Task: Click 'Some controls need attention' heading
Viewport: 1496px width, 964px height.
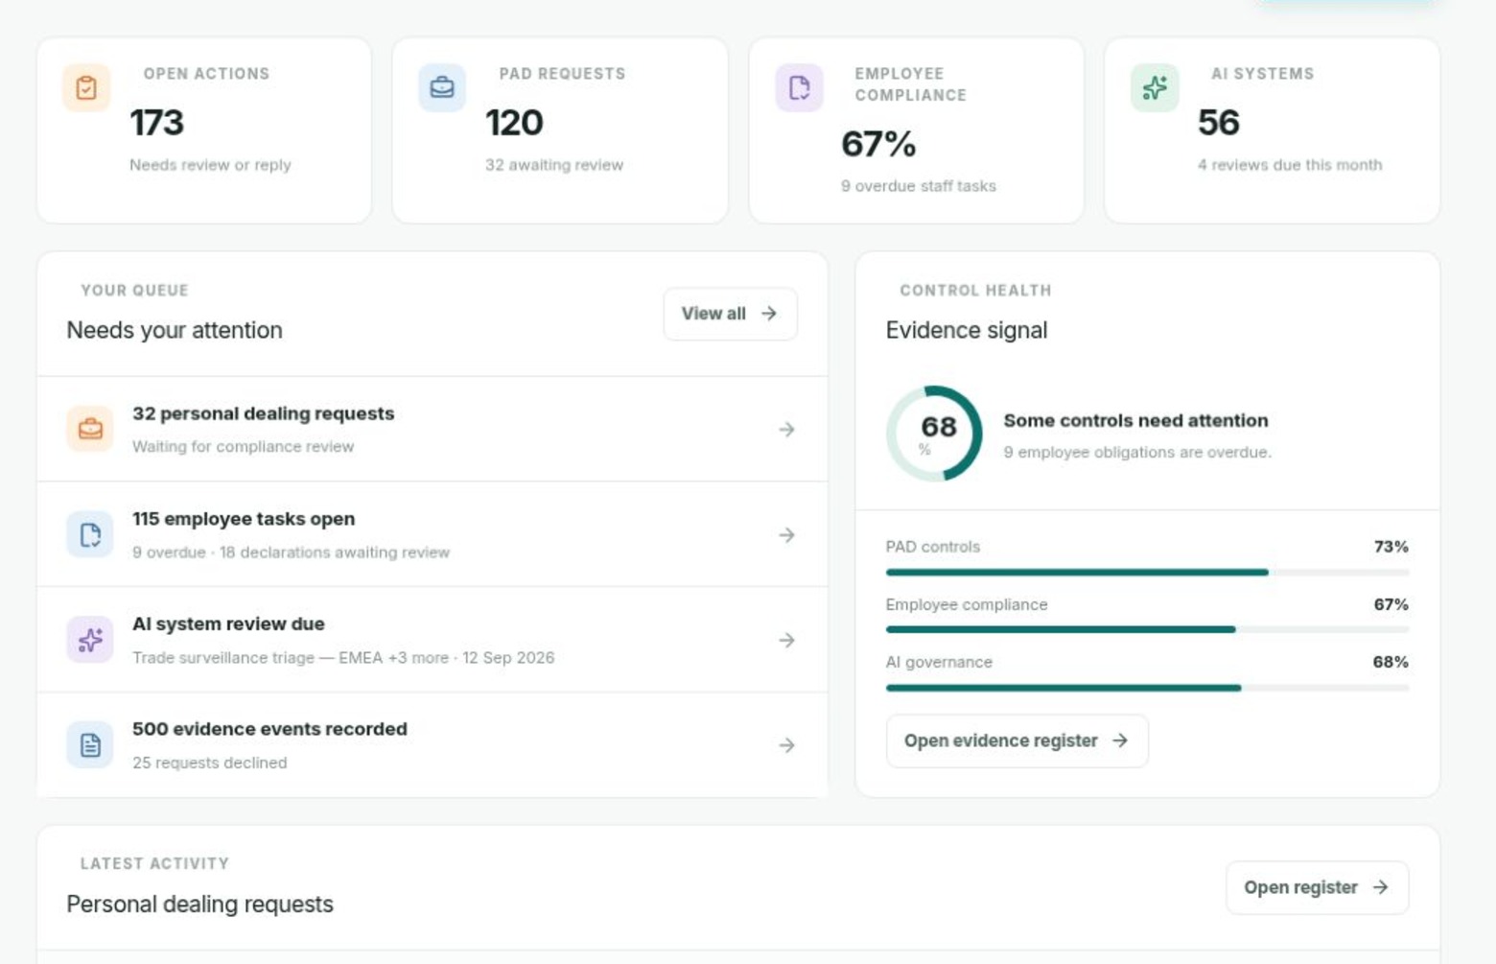Action: point(1135,420)
